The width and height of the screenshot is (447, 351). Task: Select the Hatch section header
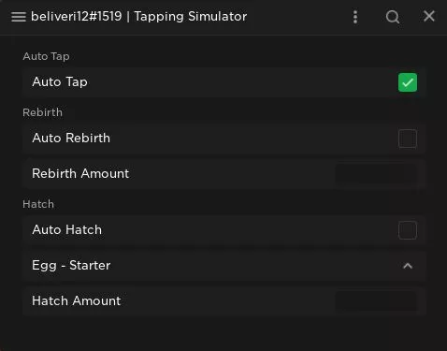coord(38,204)
